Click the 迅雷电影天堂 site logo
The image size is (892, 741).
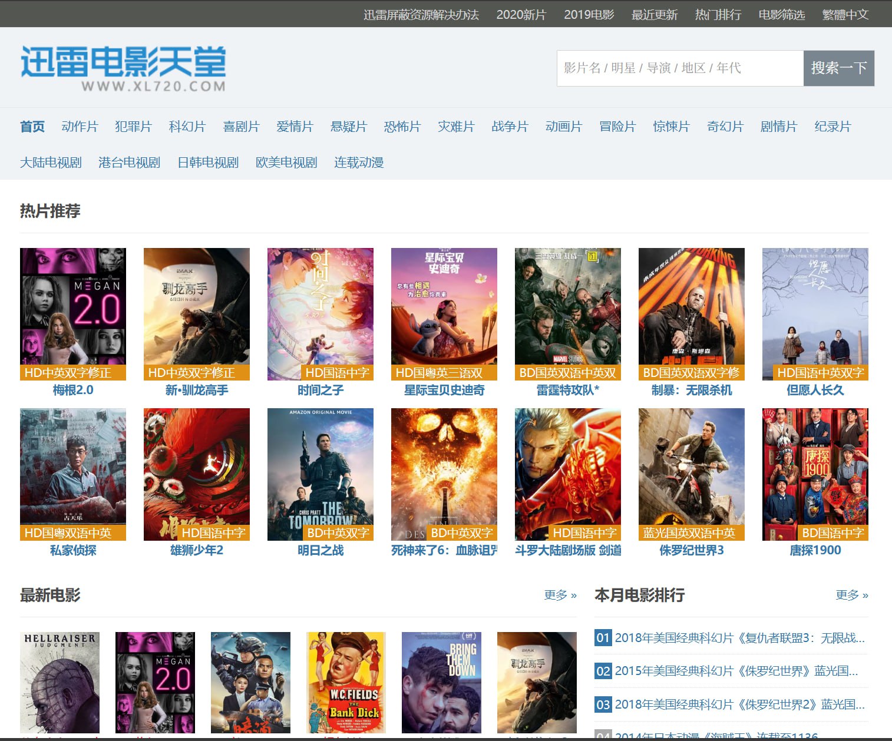(123, 69)
